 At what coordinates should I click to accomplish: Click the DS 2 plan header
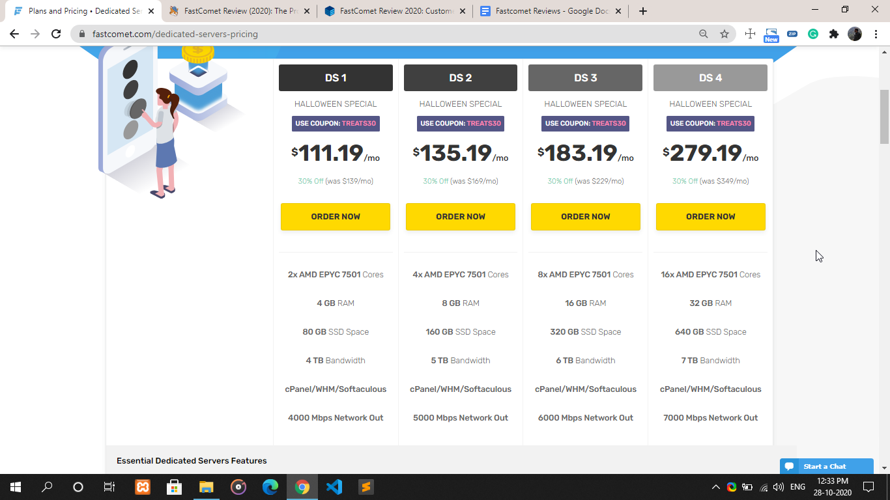point(461,77)
